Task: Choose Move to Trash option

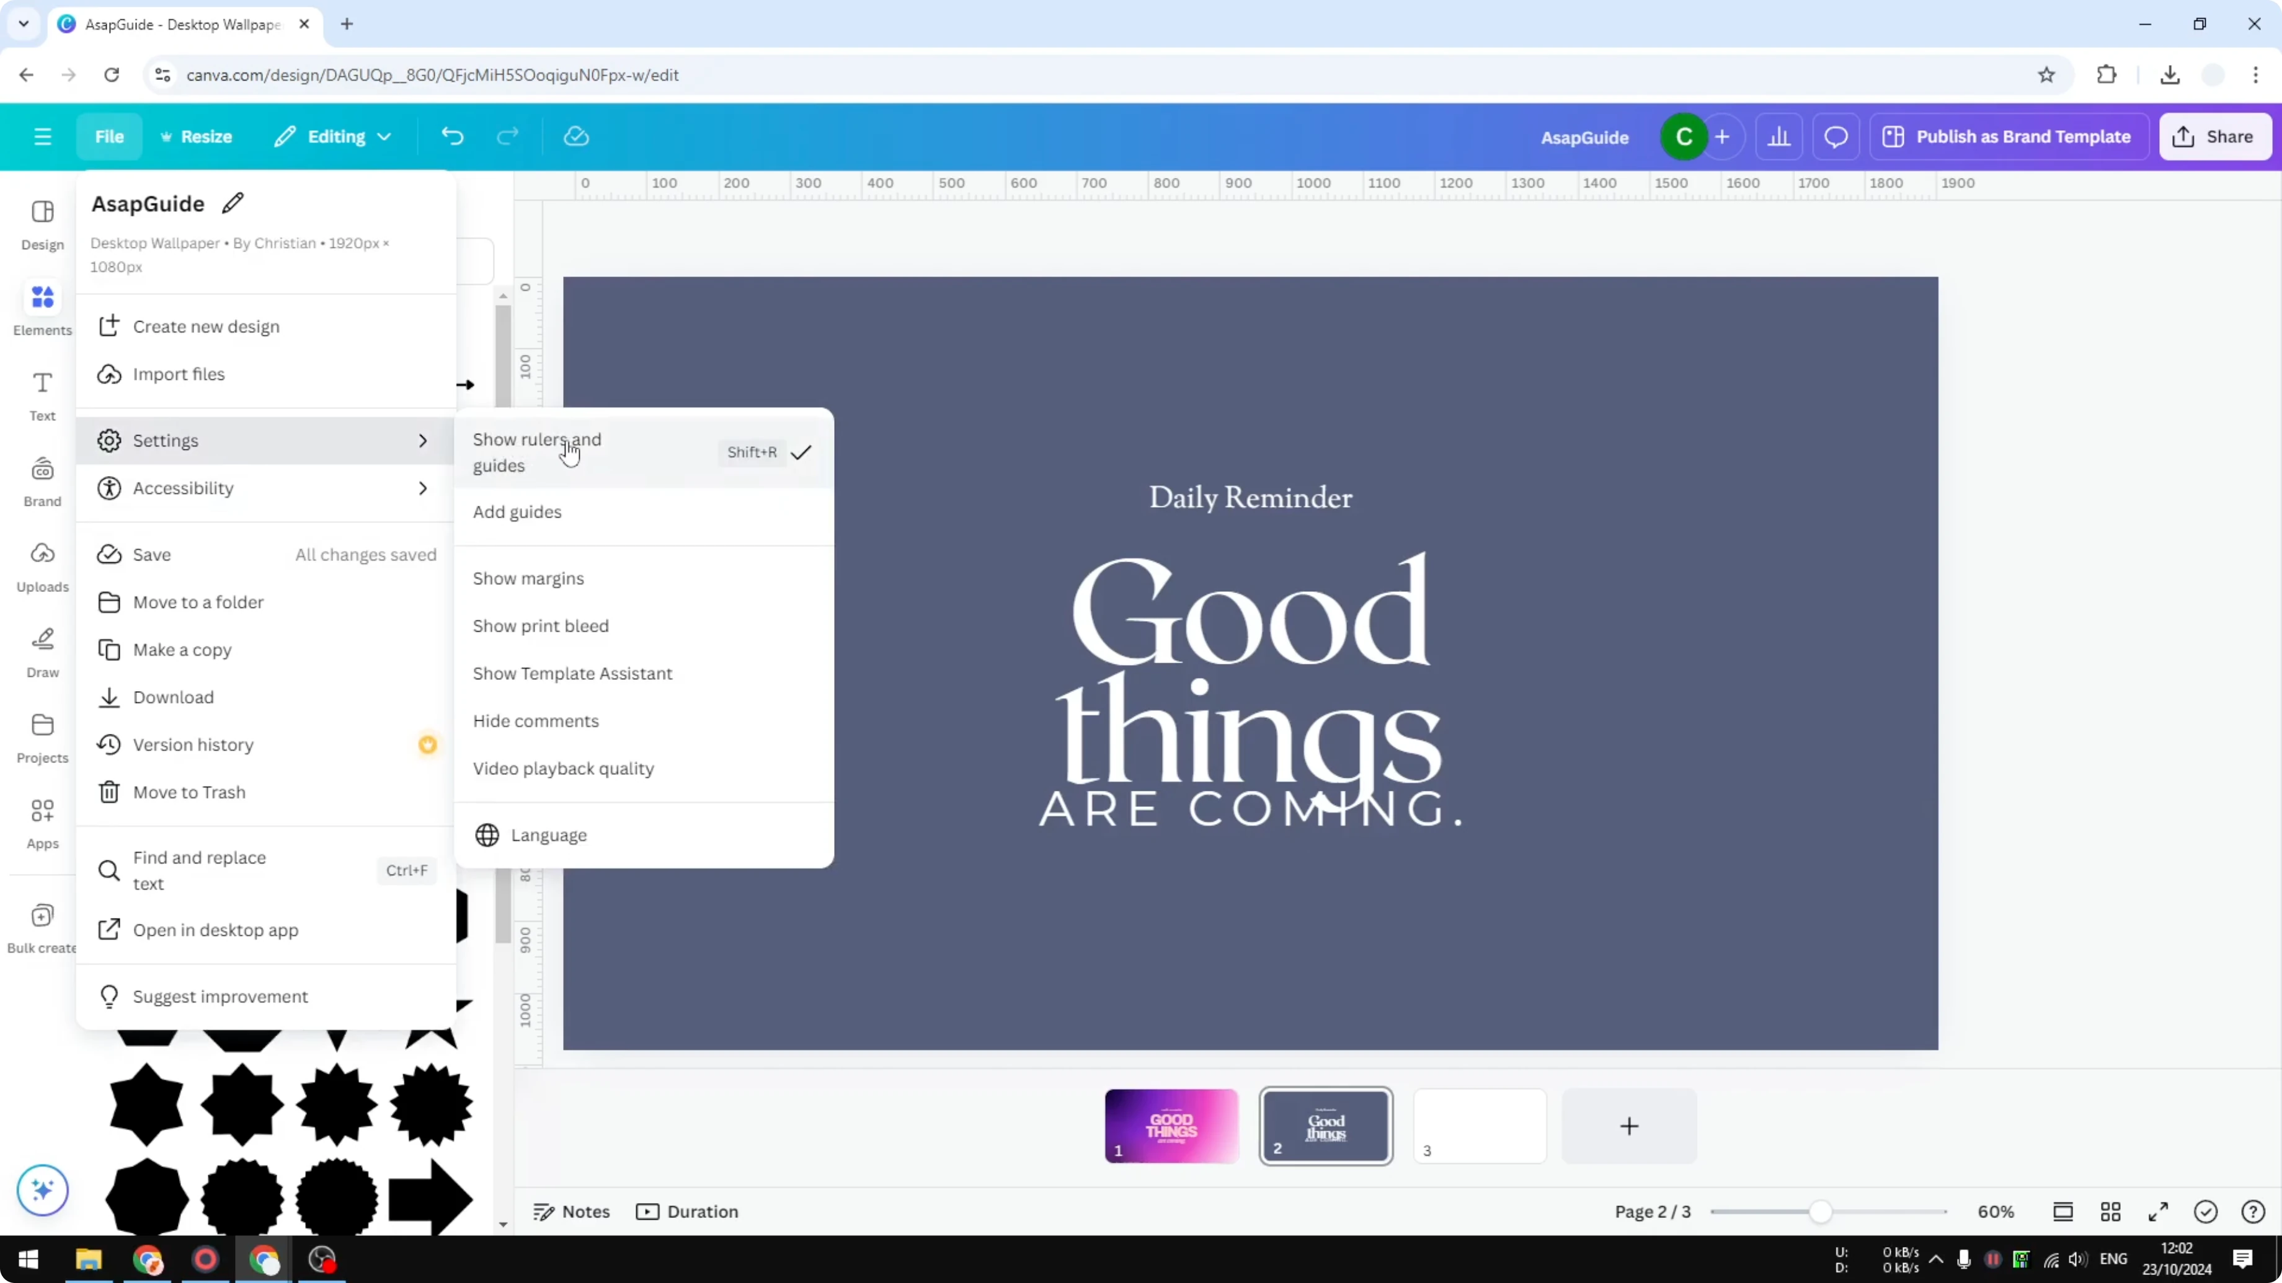Action: tap(190, 791)
